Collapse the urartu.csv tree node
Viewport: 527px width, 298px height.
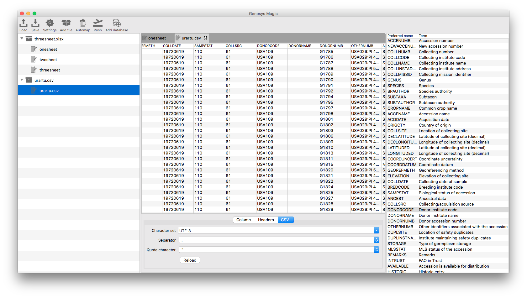coord(22,80)
